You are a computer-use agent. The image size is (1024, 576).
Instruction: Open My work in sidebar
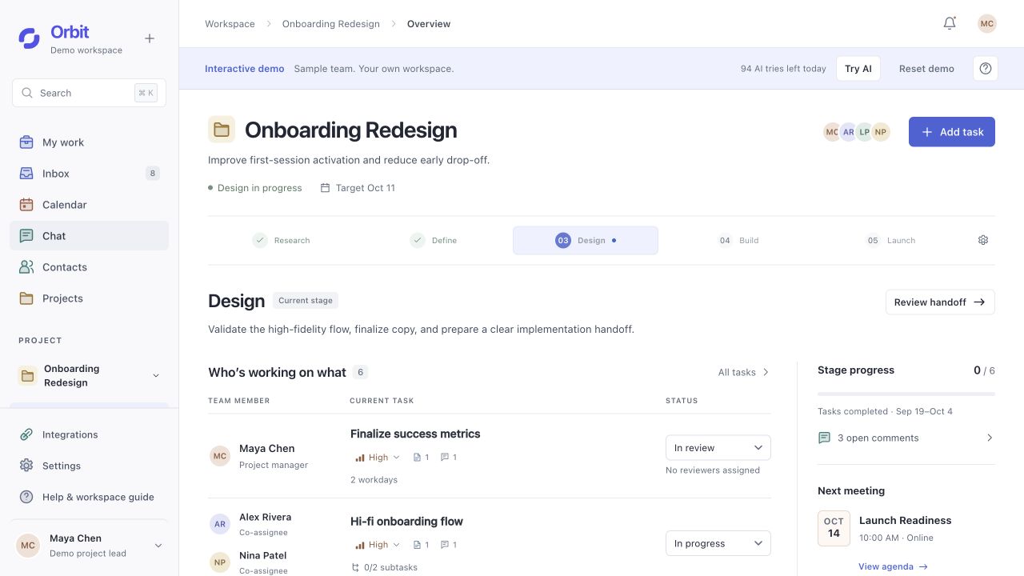(x=90, y=142)
